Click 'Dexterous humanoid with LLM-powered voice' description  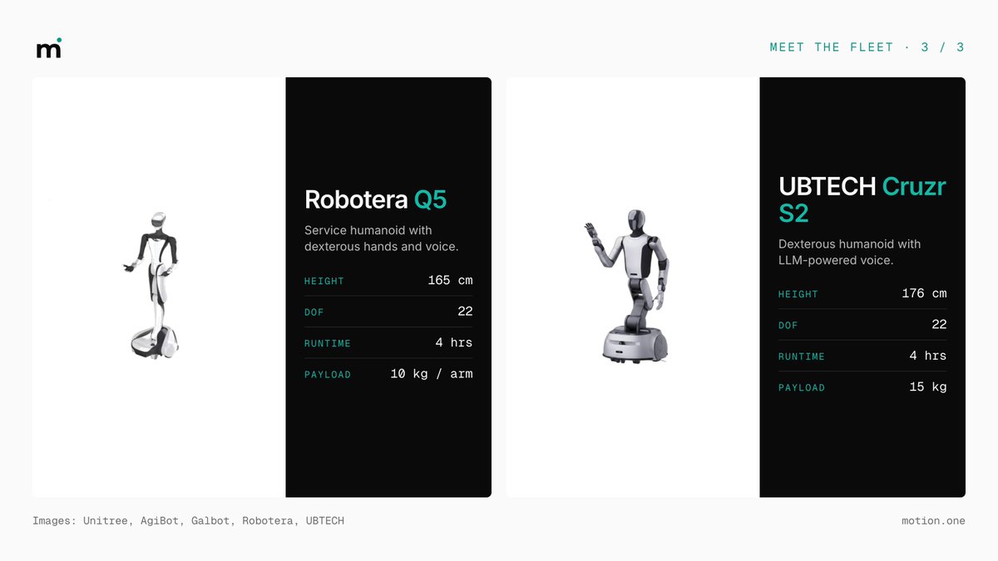849,252
